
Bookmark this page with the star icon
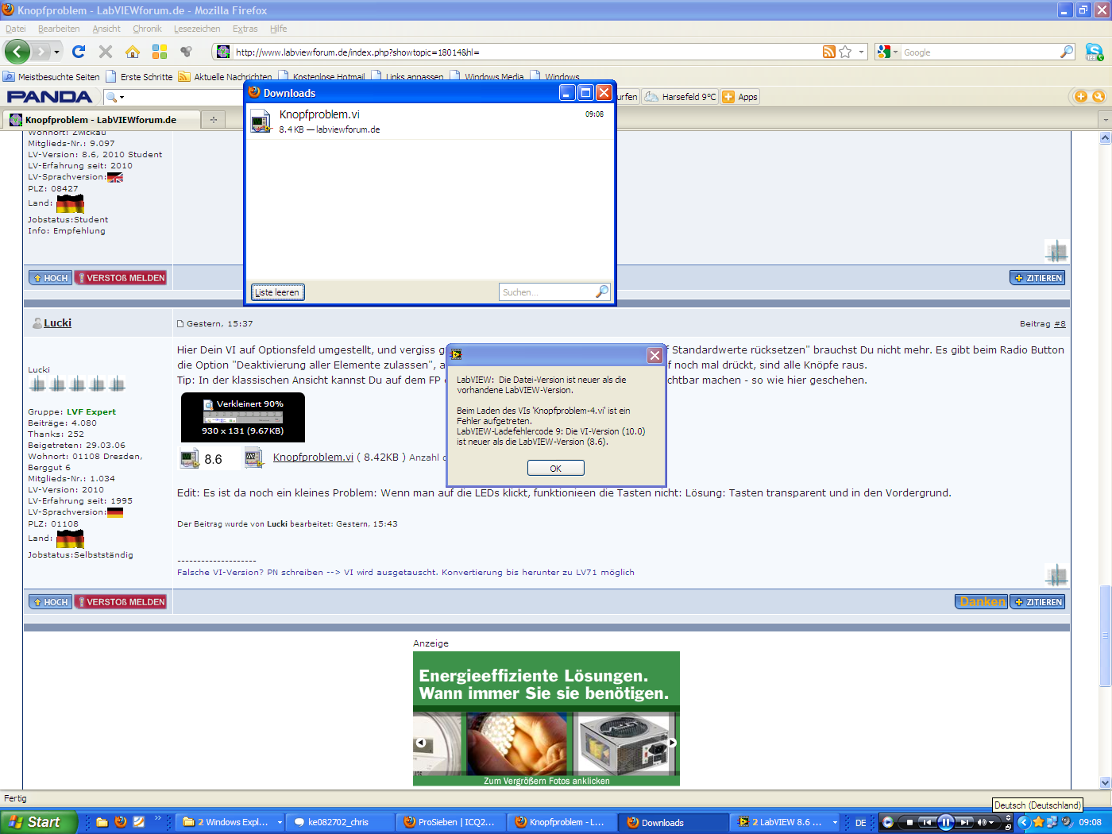[845, 52]
